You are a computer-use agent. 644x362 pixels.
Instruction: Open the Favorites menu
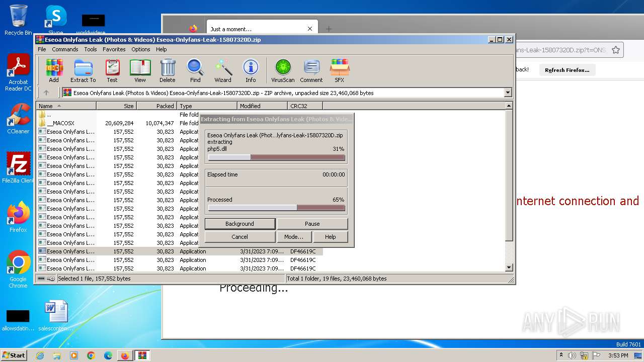click(x=114, y=49)
